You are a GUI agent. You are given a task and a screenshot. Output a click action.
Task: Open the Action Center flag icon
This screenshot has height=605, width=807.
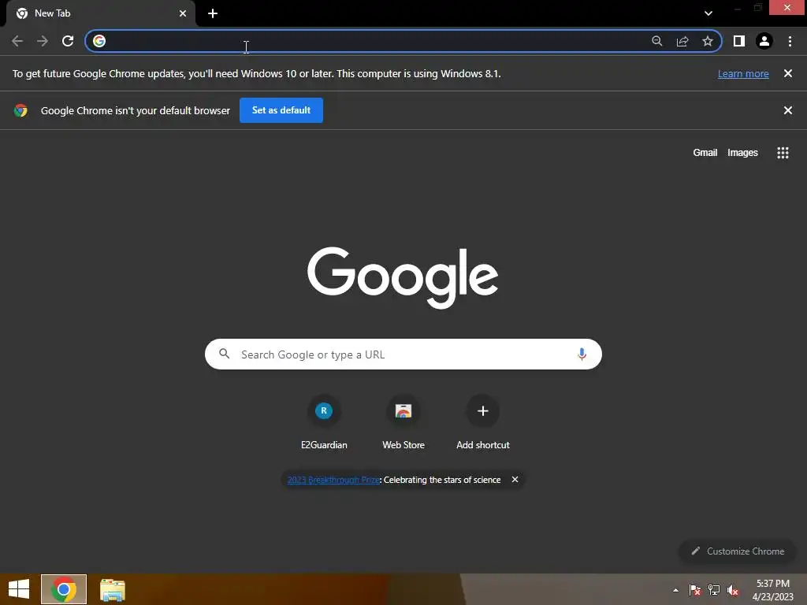click(695, 590)
